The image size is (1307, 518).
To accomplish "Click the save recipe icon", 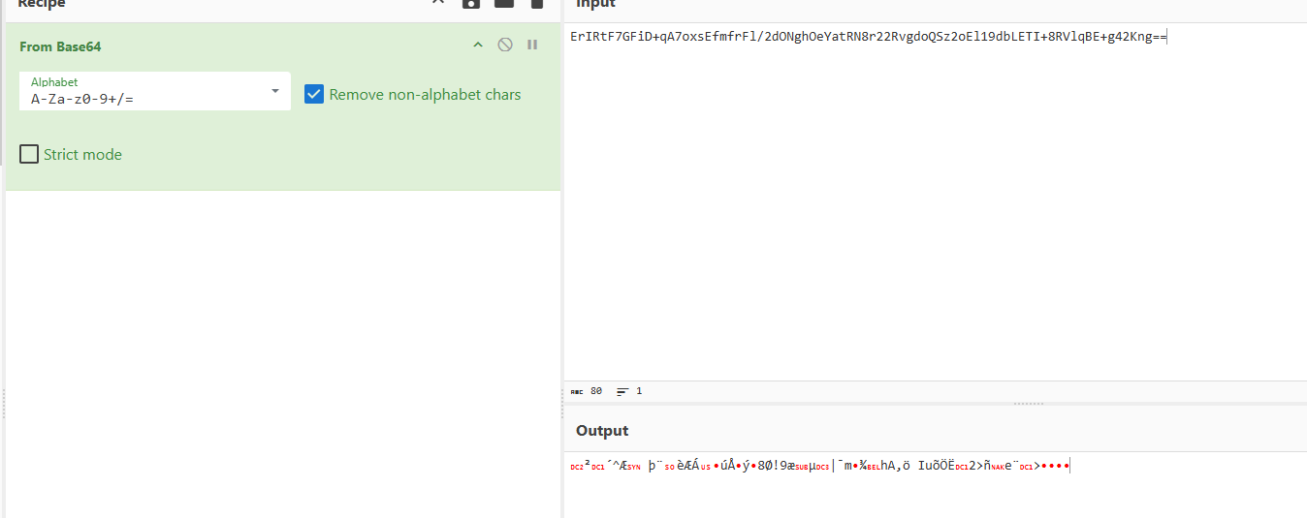I will [471, 3].
